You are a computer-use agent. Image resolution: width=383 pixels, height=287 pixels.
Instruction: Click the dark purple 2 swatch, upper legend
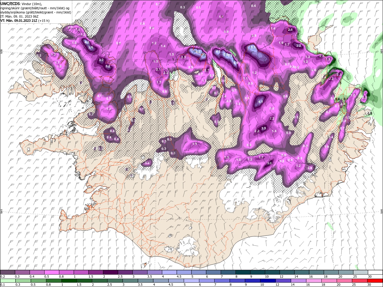(110, 272)
